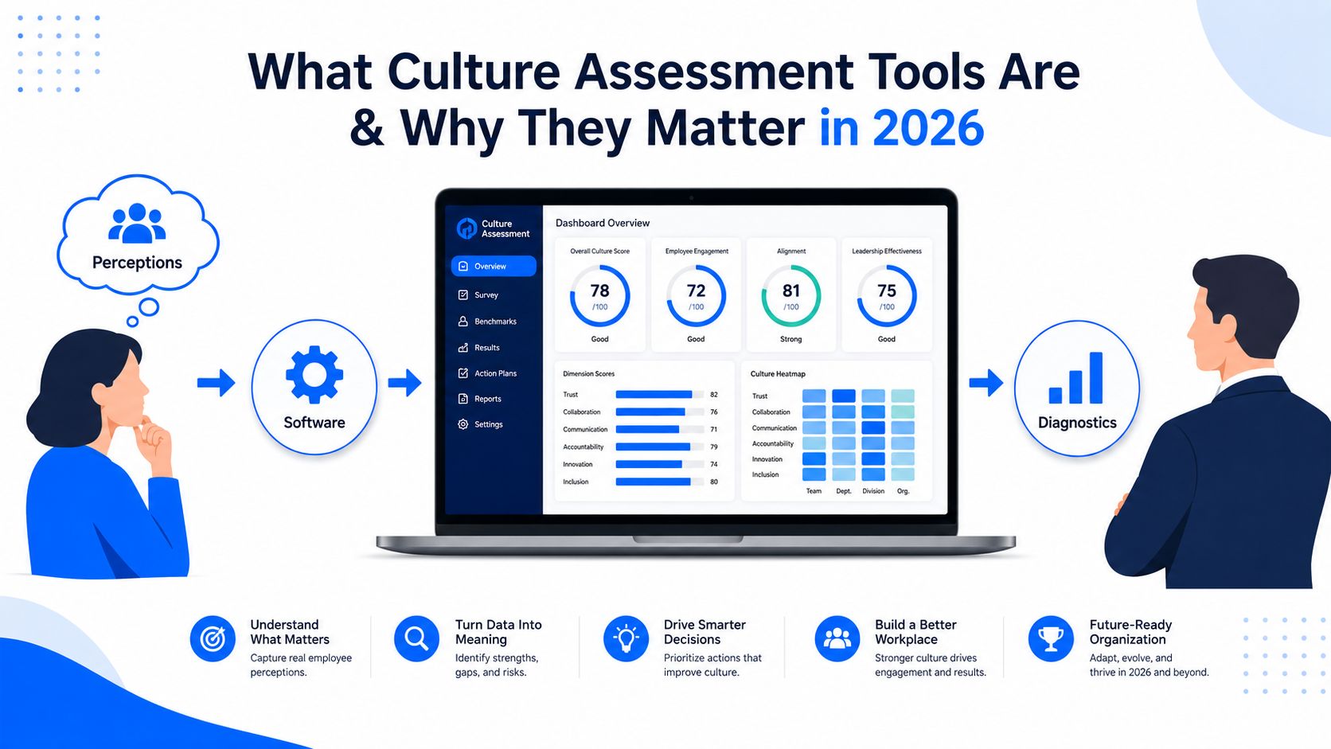
Task: Click the Build a Better Workplace people icon
Action: [x=837, y=638]
